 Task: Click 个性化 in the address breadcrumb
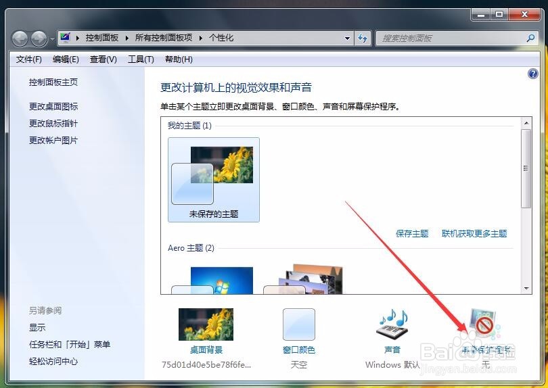coord(221,38)
